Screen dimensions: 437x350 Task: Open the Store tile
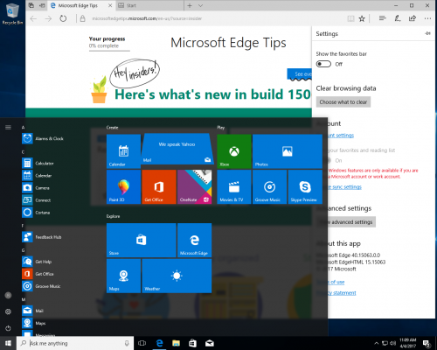[142, 240]
